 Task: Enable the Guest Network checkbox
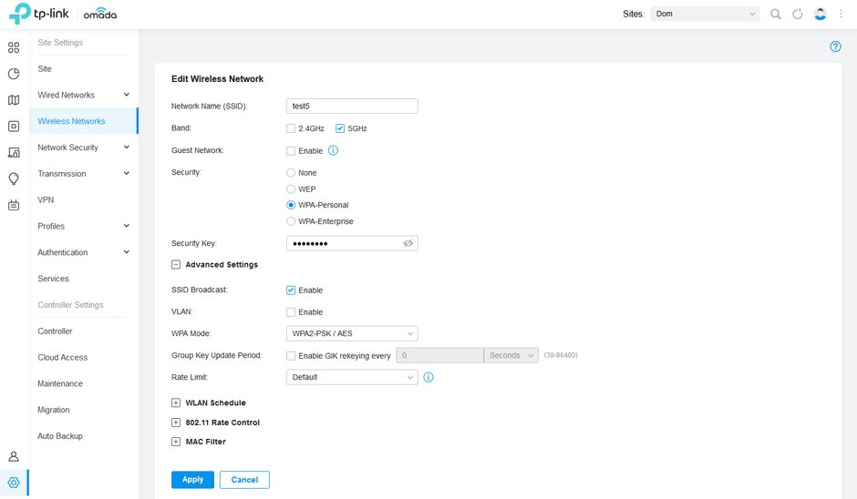coord(291,151)
